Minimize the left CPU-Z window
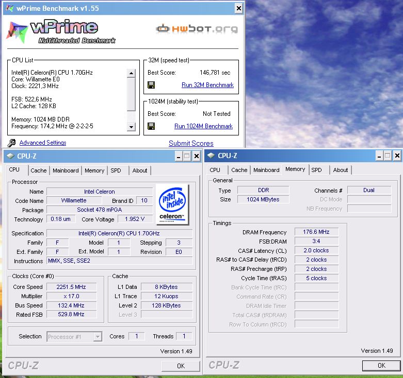 [x=179, y=156]
